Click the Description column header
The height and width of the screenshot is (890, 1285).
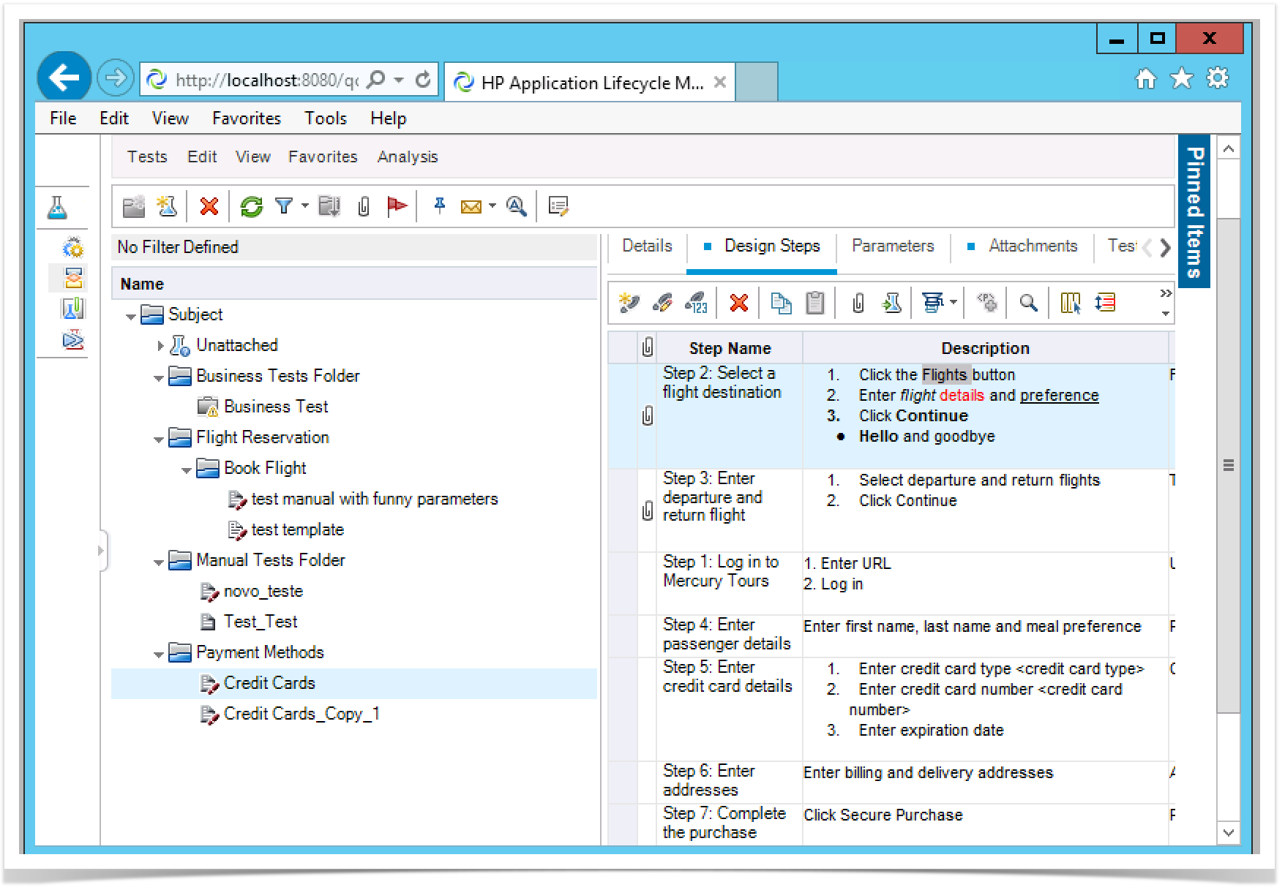point(985,348)
